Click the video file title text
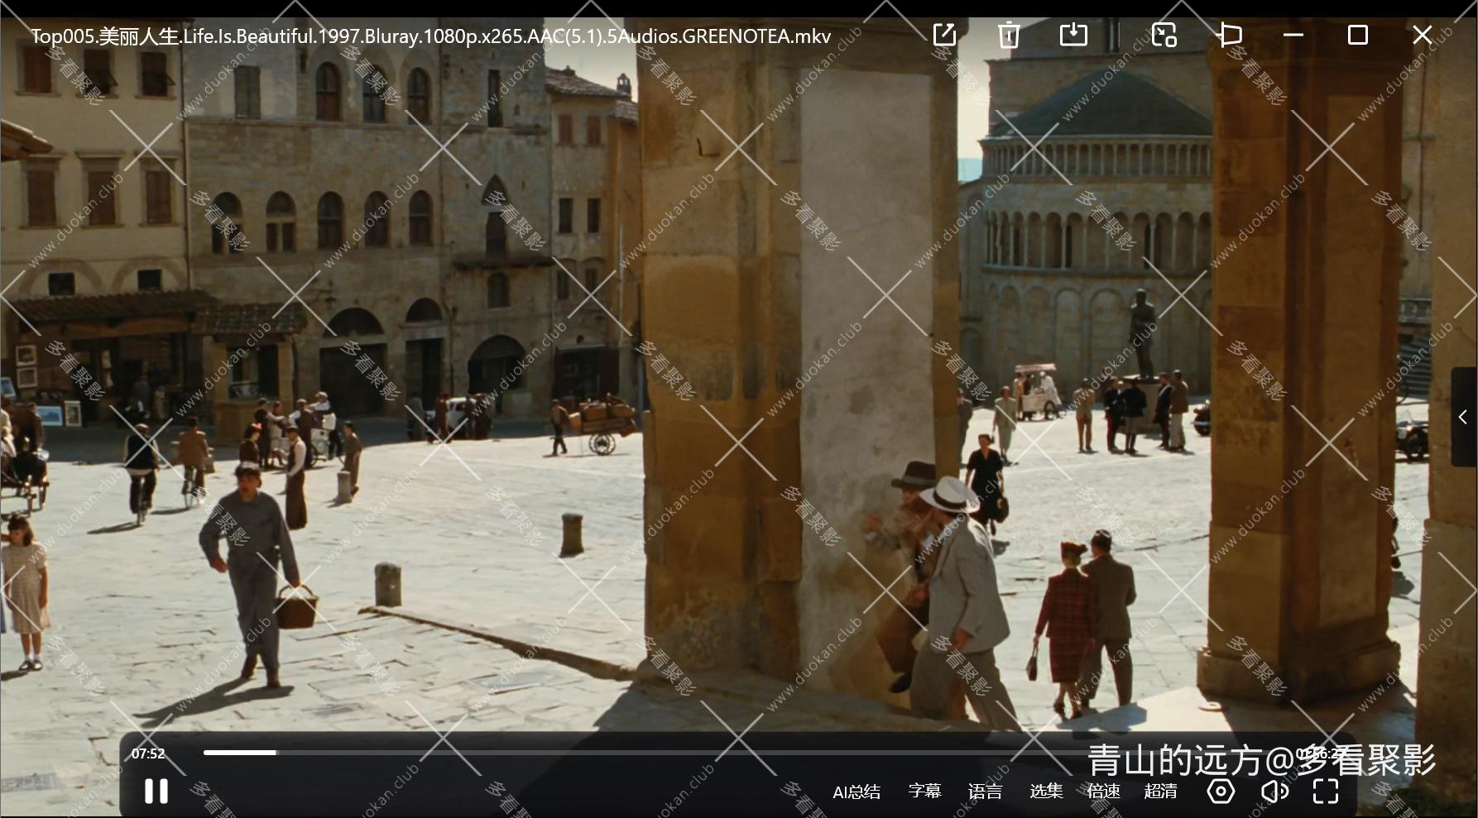Image resolution: width=1478 pixels, height=818 pixels. pyautogui.click(x=430, y=36)
